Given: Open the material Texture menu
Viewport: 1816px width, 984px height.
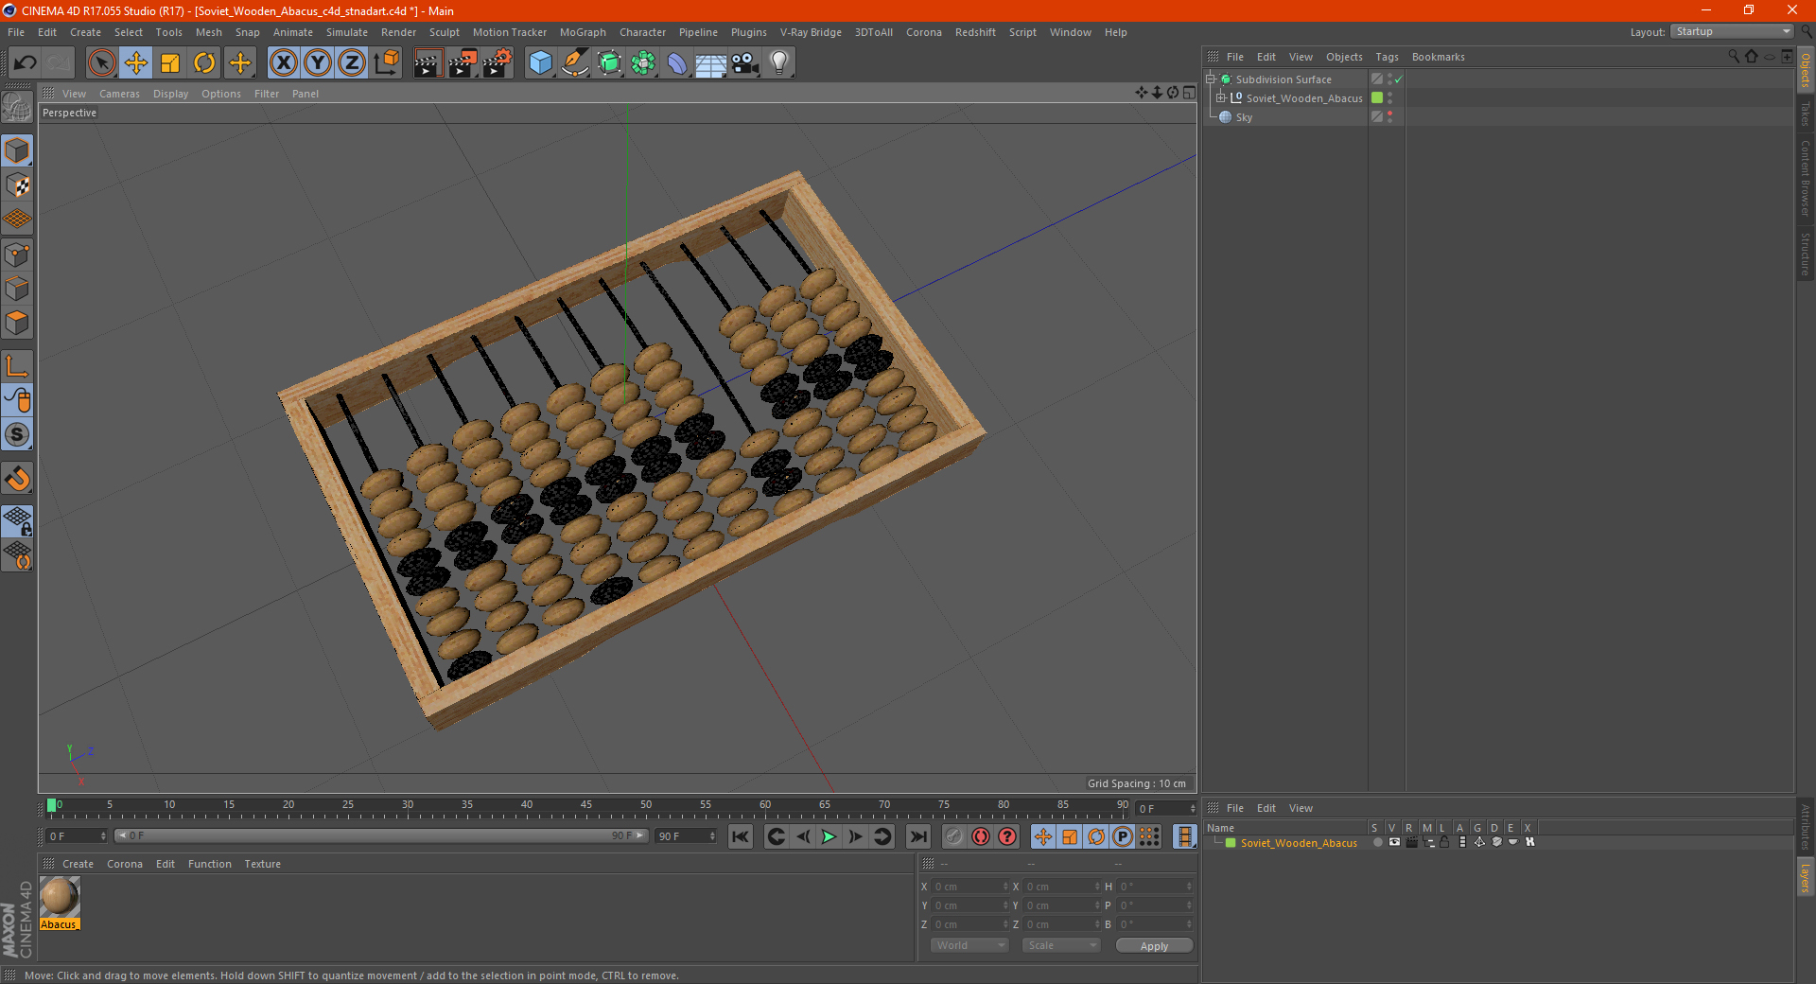Looking at the screenshot, I should pos(262,864).
